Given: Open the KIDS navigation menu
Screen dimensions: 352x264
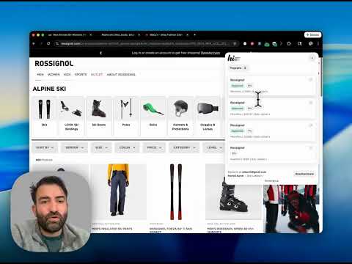Looking at the screenshot, I should coord(67,75).
